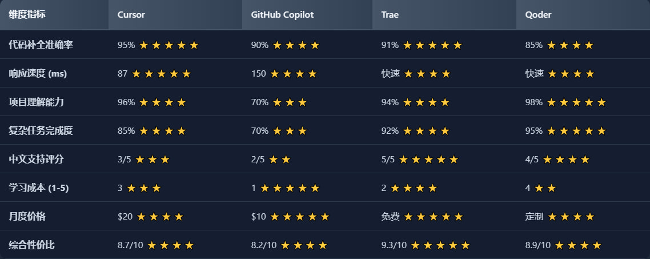650x259 pixels.
Task: Select the 响应速度 (ms) row label
Action: coord(38,74)
